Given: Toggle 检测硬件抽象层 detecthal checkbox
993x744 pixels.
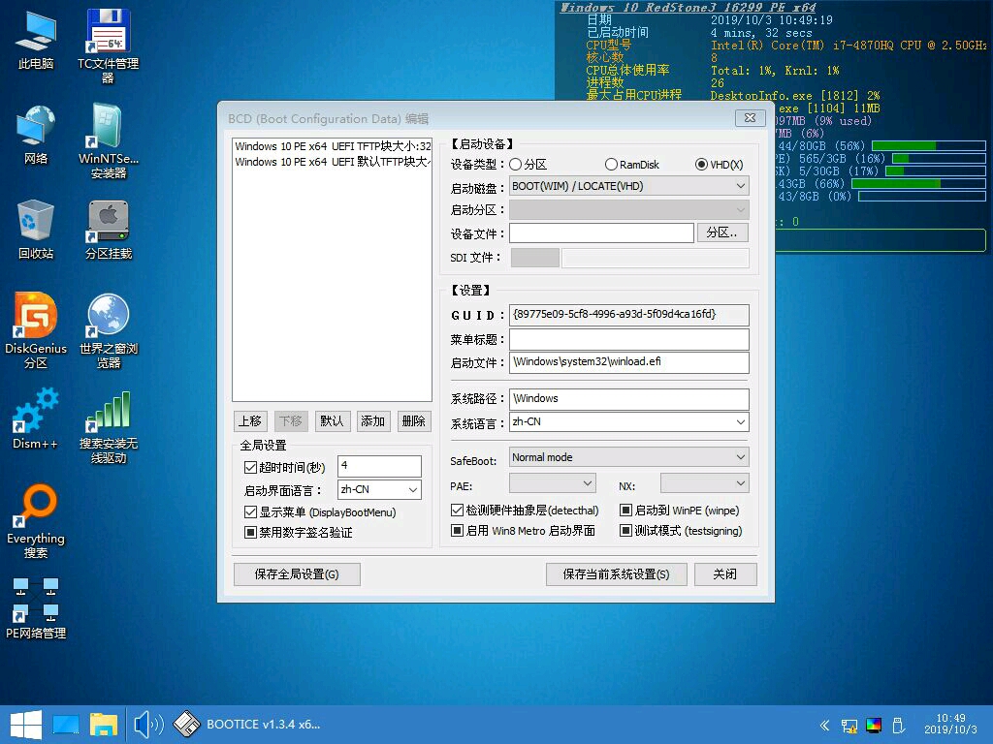Looking at the screenshot, I should tap(458, 510).
